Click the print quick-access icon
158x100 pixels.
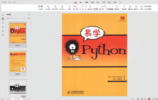[x=14, y=2]
